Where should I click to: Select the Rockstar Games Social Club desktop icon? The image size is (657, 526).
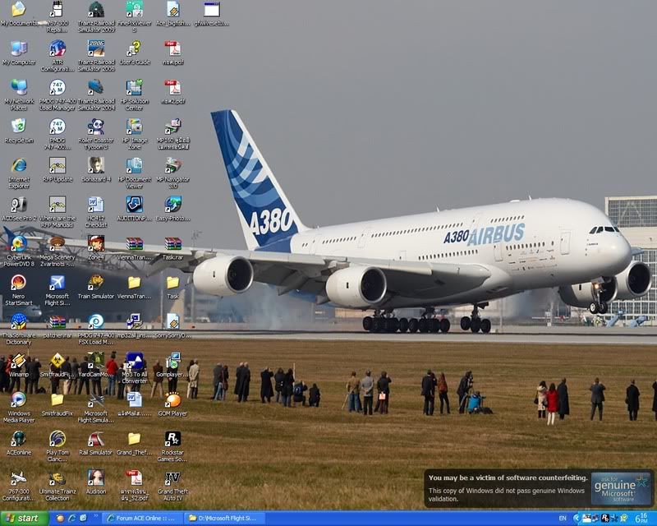coord(173,446)
